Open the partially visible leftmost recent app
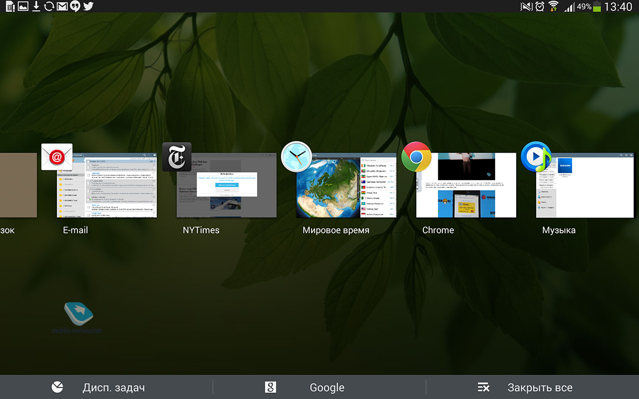The height and width of the screenshot is (399, 639). click(18, 185)
